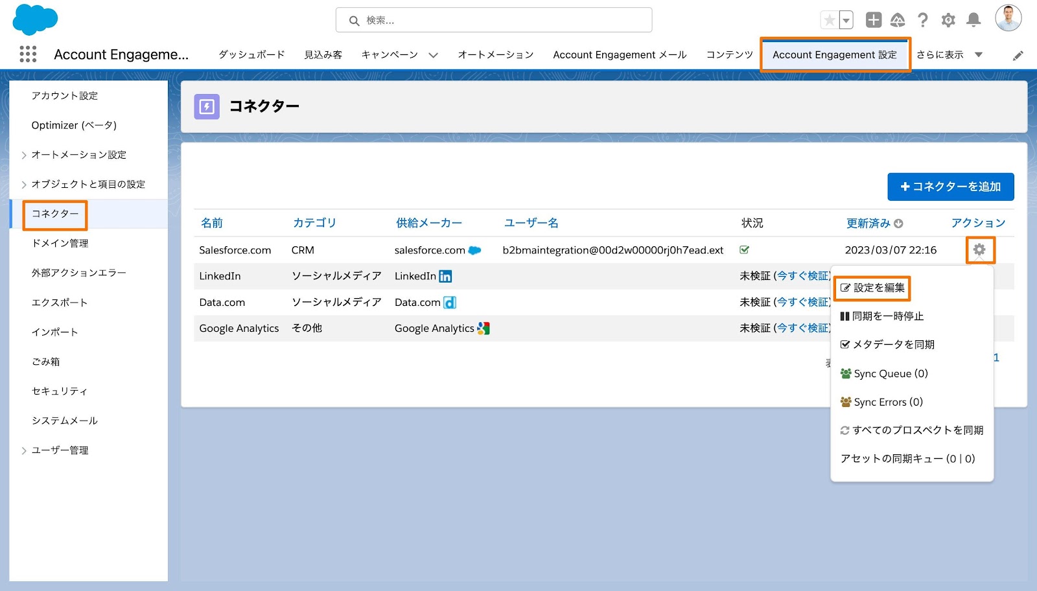Image resolution: width=1037 pixels, height=591 pixels.
Task: Open システムメール in sidebar
Action: [x=65, y=421]
